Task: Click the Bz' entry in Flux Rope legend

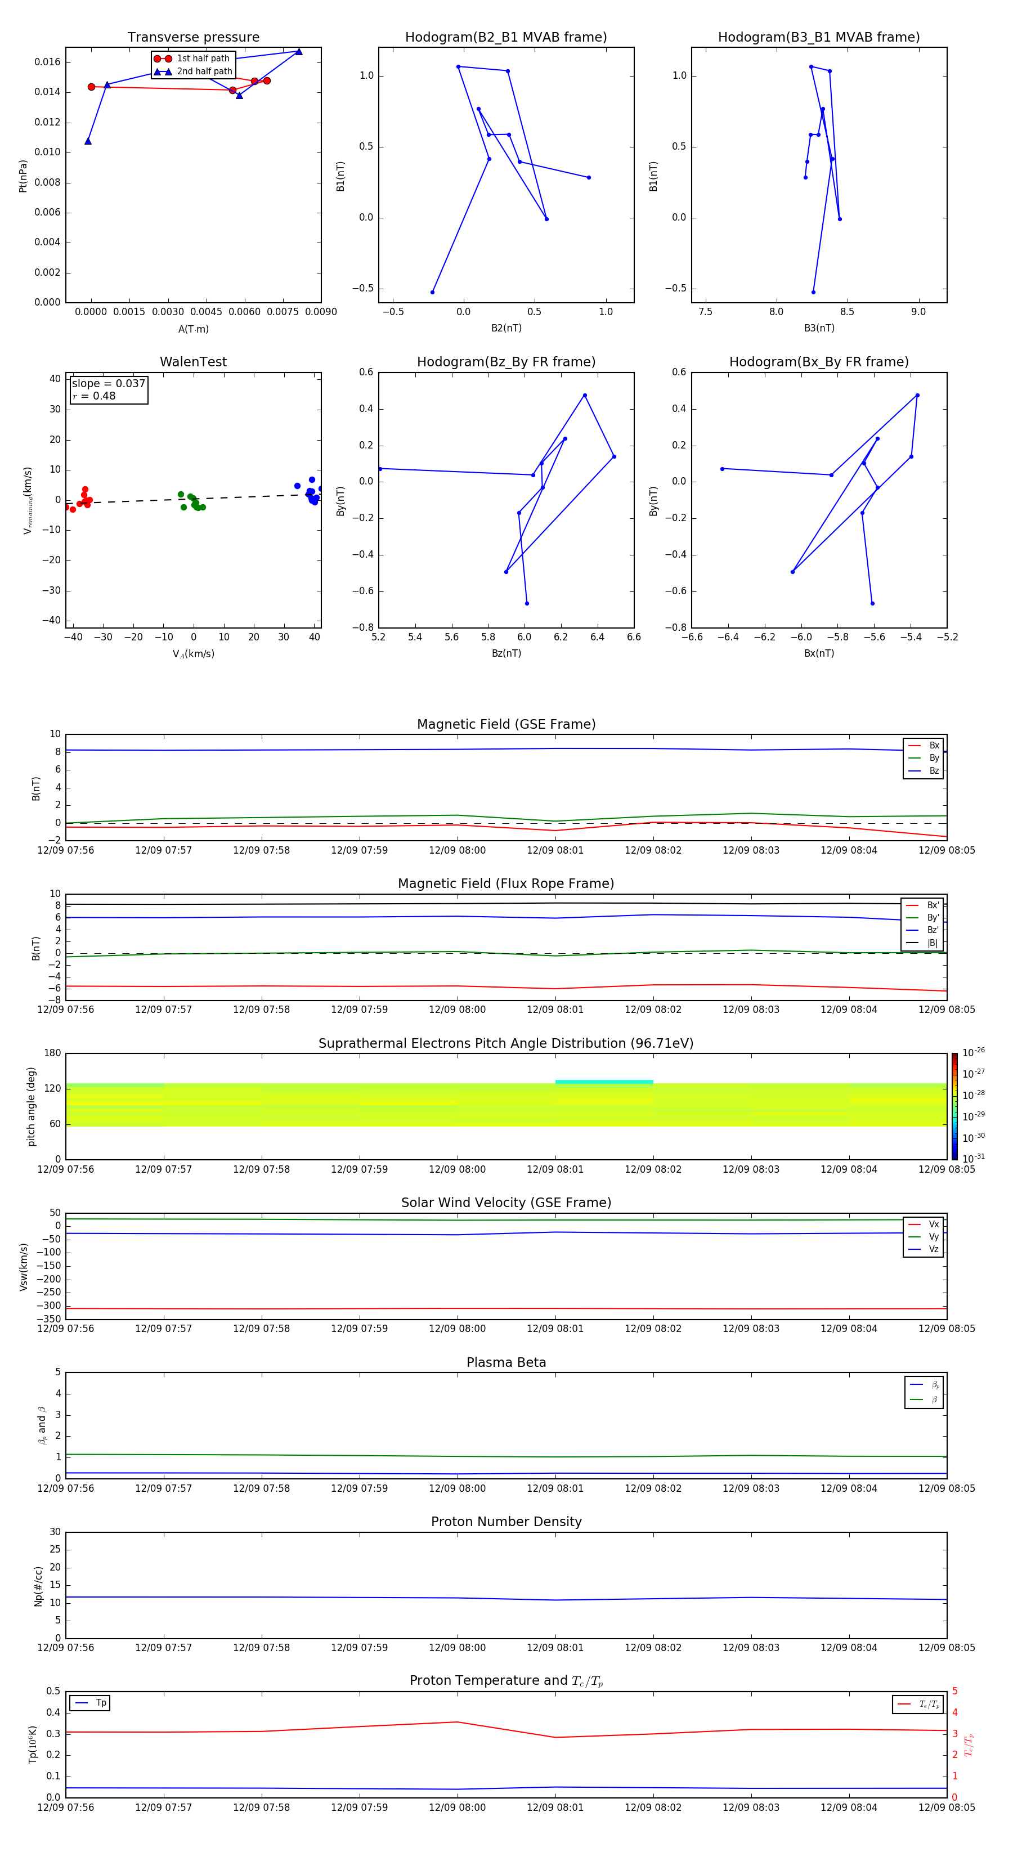Action: 922,930
